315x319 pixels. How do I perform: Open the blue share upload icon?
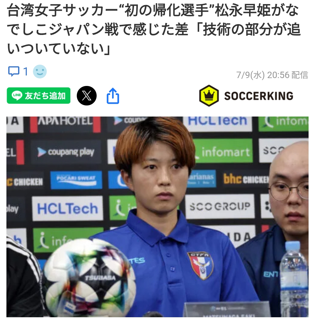point(113,96)
